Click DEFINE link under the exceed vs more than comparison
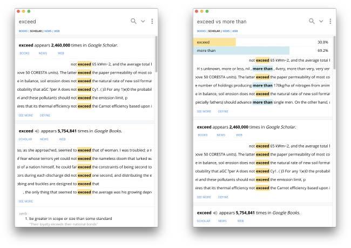Image resolution: width=351 pixels, height=248 pixels. pyautogui.click(x=223, y=111)
